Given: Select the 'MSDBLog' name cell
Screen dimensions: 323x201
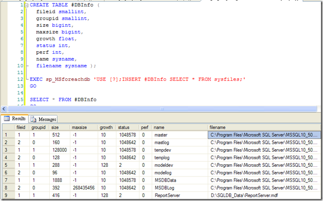Looking at the screenshot, I should pos(180,188).
